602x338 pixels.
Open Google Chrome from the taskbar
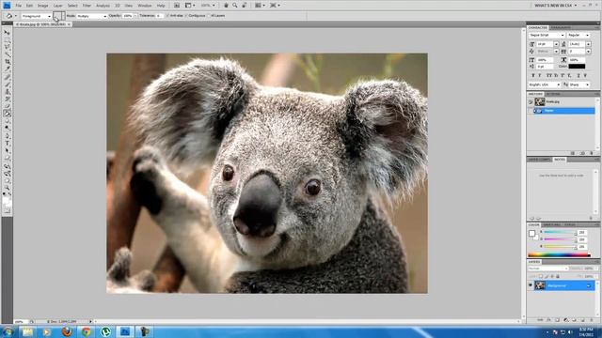click(x=86, y=331)
